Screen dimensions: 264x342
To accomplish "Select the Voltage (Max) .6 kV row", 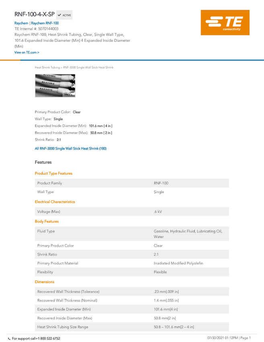I will 132,211.
